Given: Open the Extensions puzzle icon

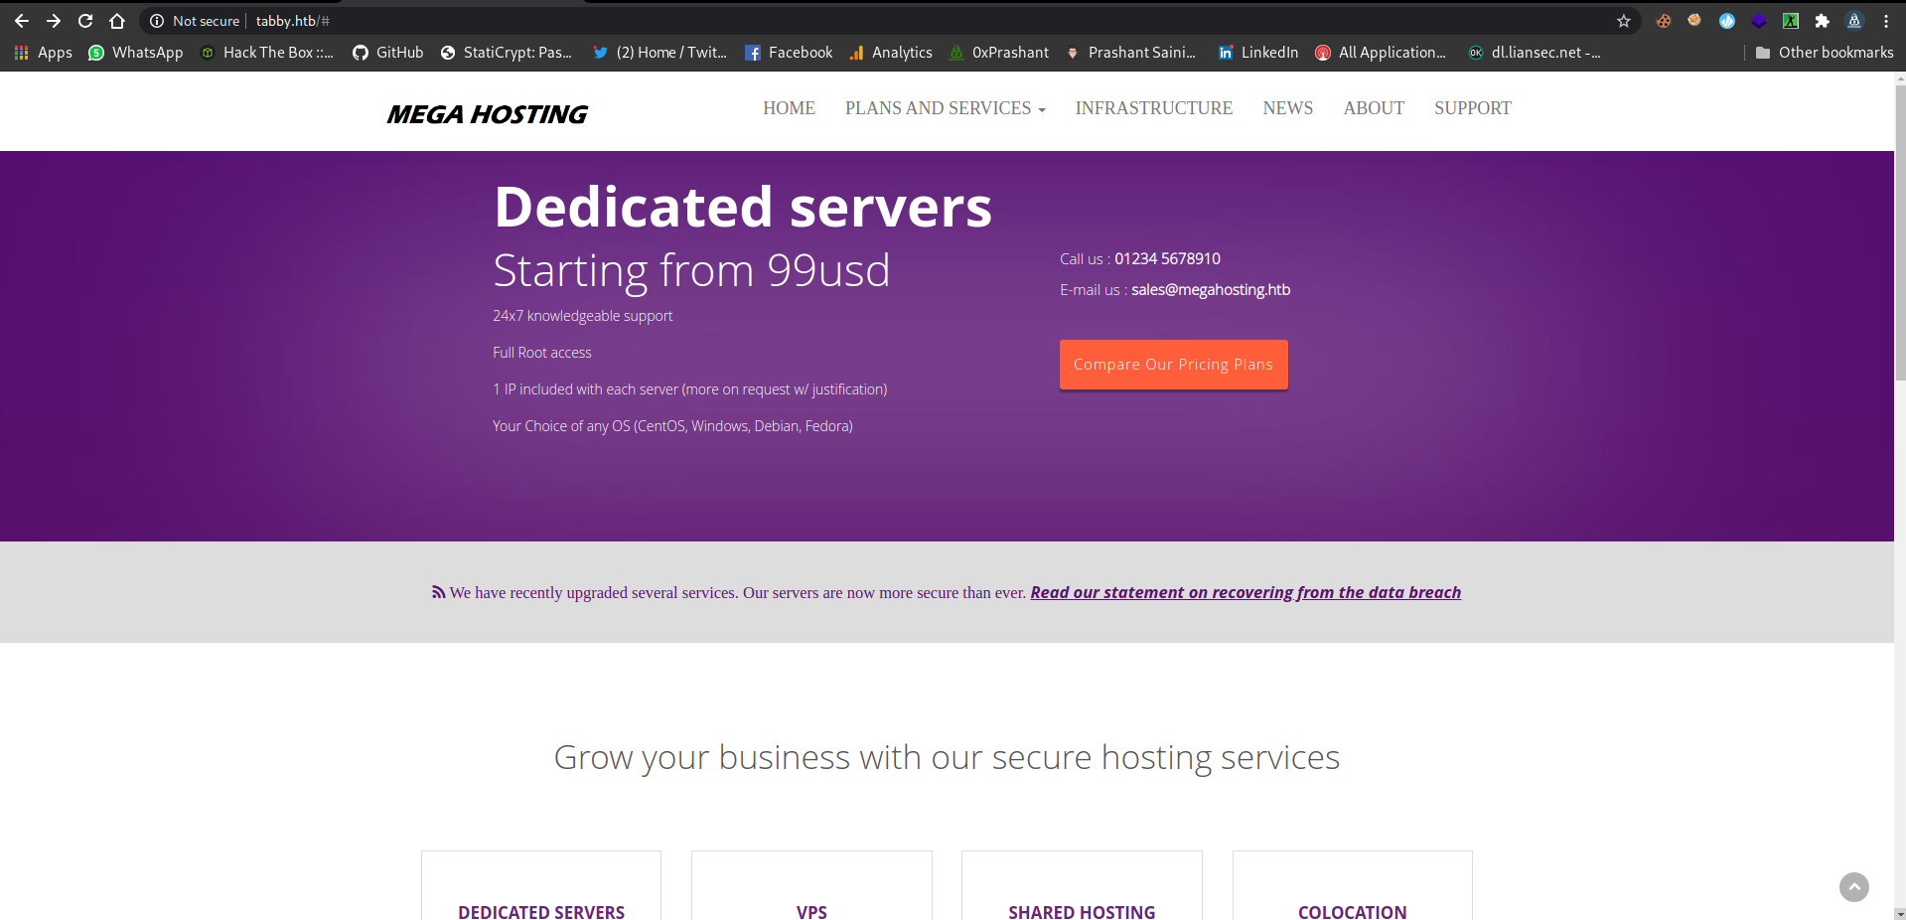Looking at the screenshot, I should click(x=1822, y=21).
